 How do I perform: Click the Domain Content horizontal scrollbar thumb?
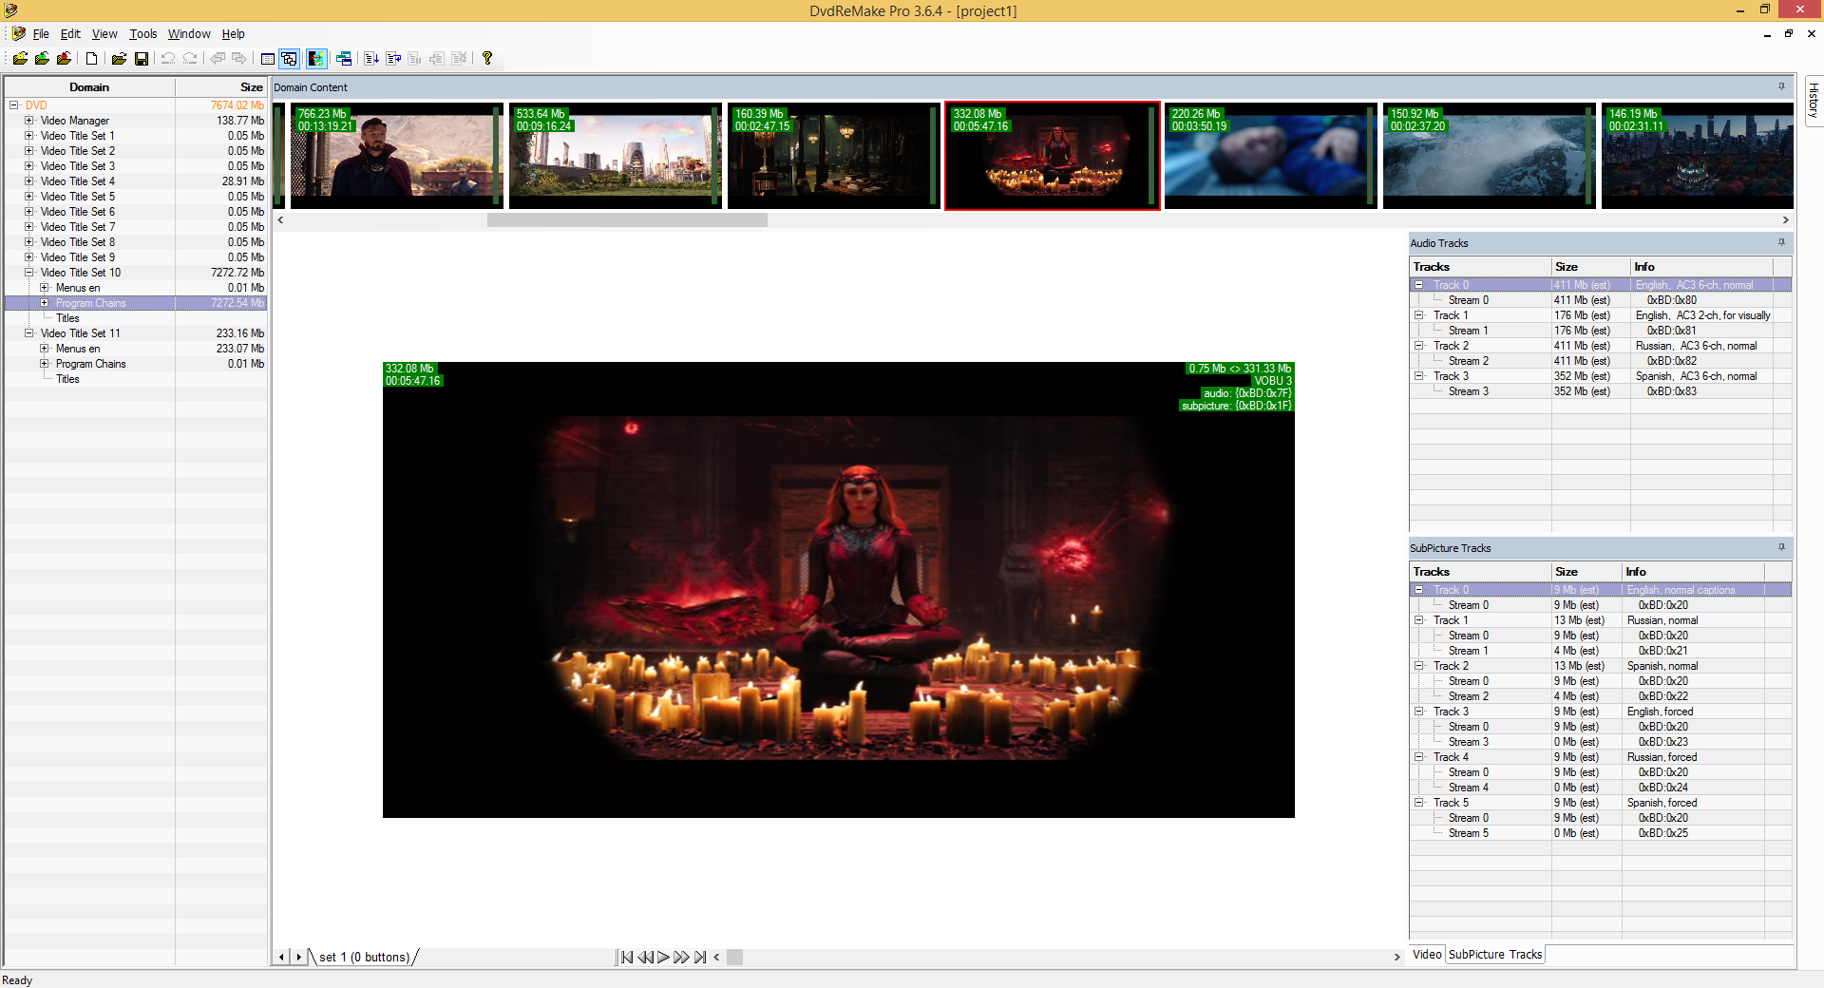[x=627, y=220]
